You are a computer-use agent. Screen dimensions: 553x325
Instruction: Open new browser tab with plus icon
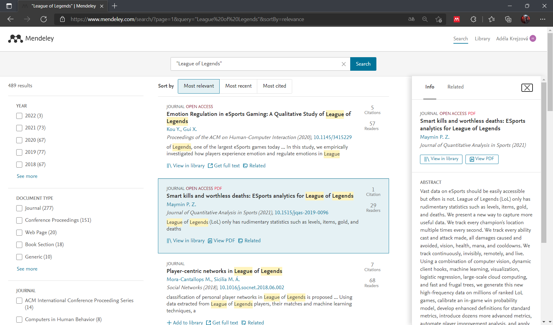pyautogui.click(x=115, y=6)
